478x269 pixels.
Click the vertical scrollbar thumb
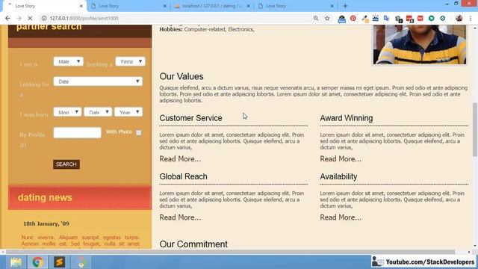[475, 129]
